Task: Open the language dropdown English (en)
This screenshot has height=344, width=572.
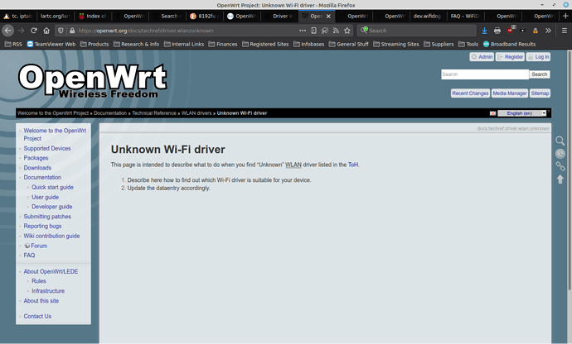Action: click(x=522, y=113)
